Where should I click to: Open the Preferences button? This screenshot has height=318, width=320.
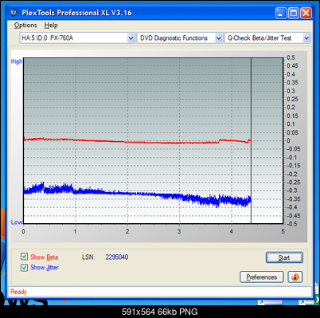(262, 277)
